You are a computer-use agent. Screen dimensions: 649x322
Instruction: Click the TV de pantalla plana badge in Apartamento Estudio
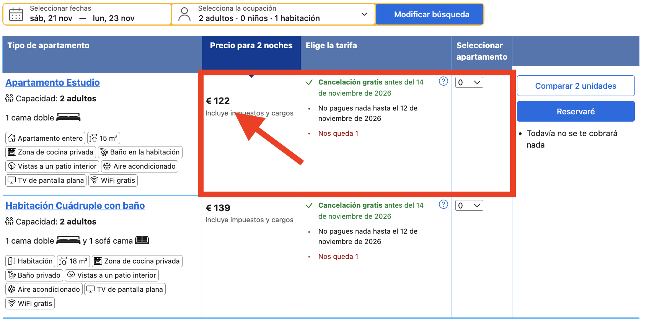coord(46,180)
